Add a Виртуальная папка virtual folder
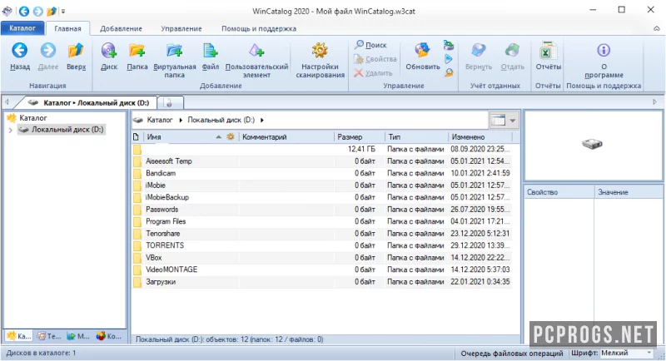The width and height of the screenshot is (666, 361). (x=175, y=51)
